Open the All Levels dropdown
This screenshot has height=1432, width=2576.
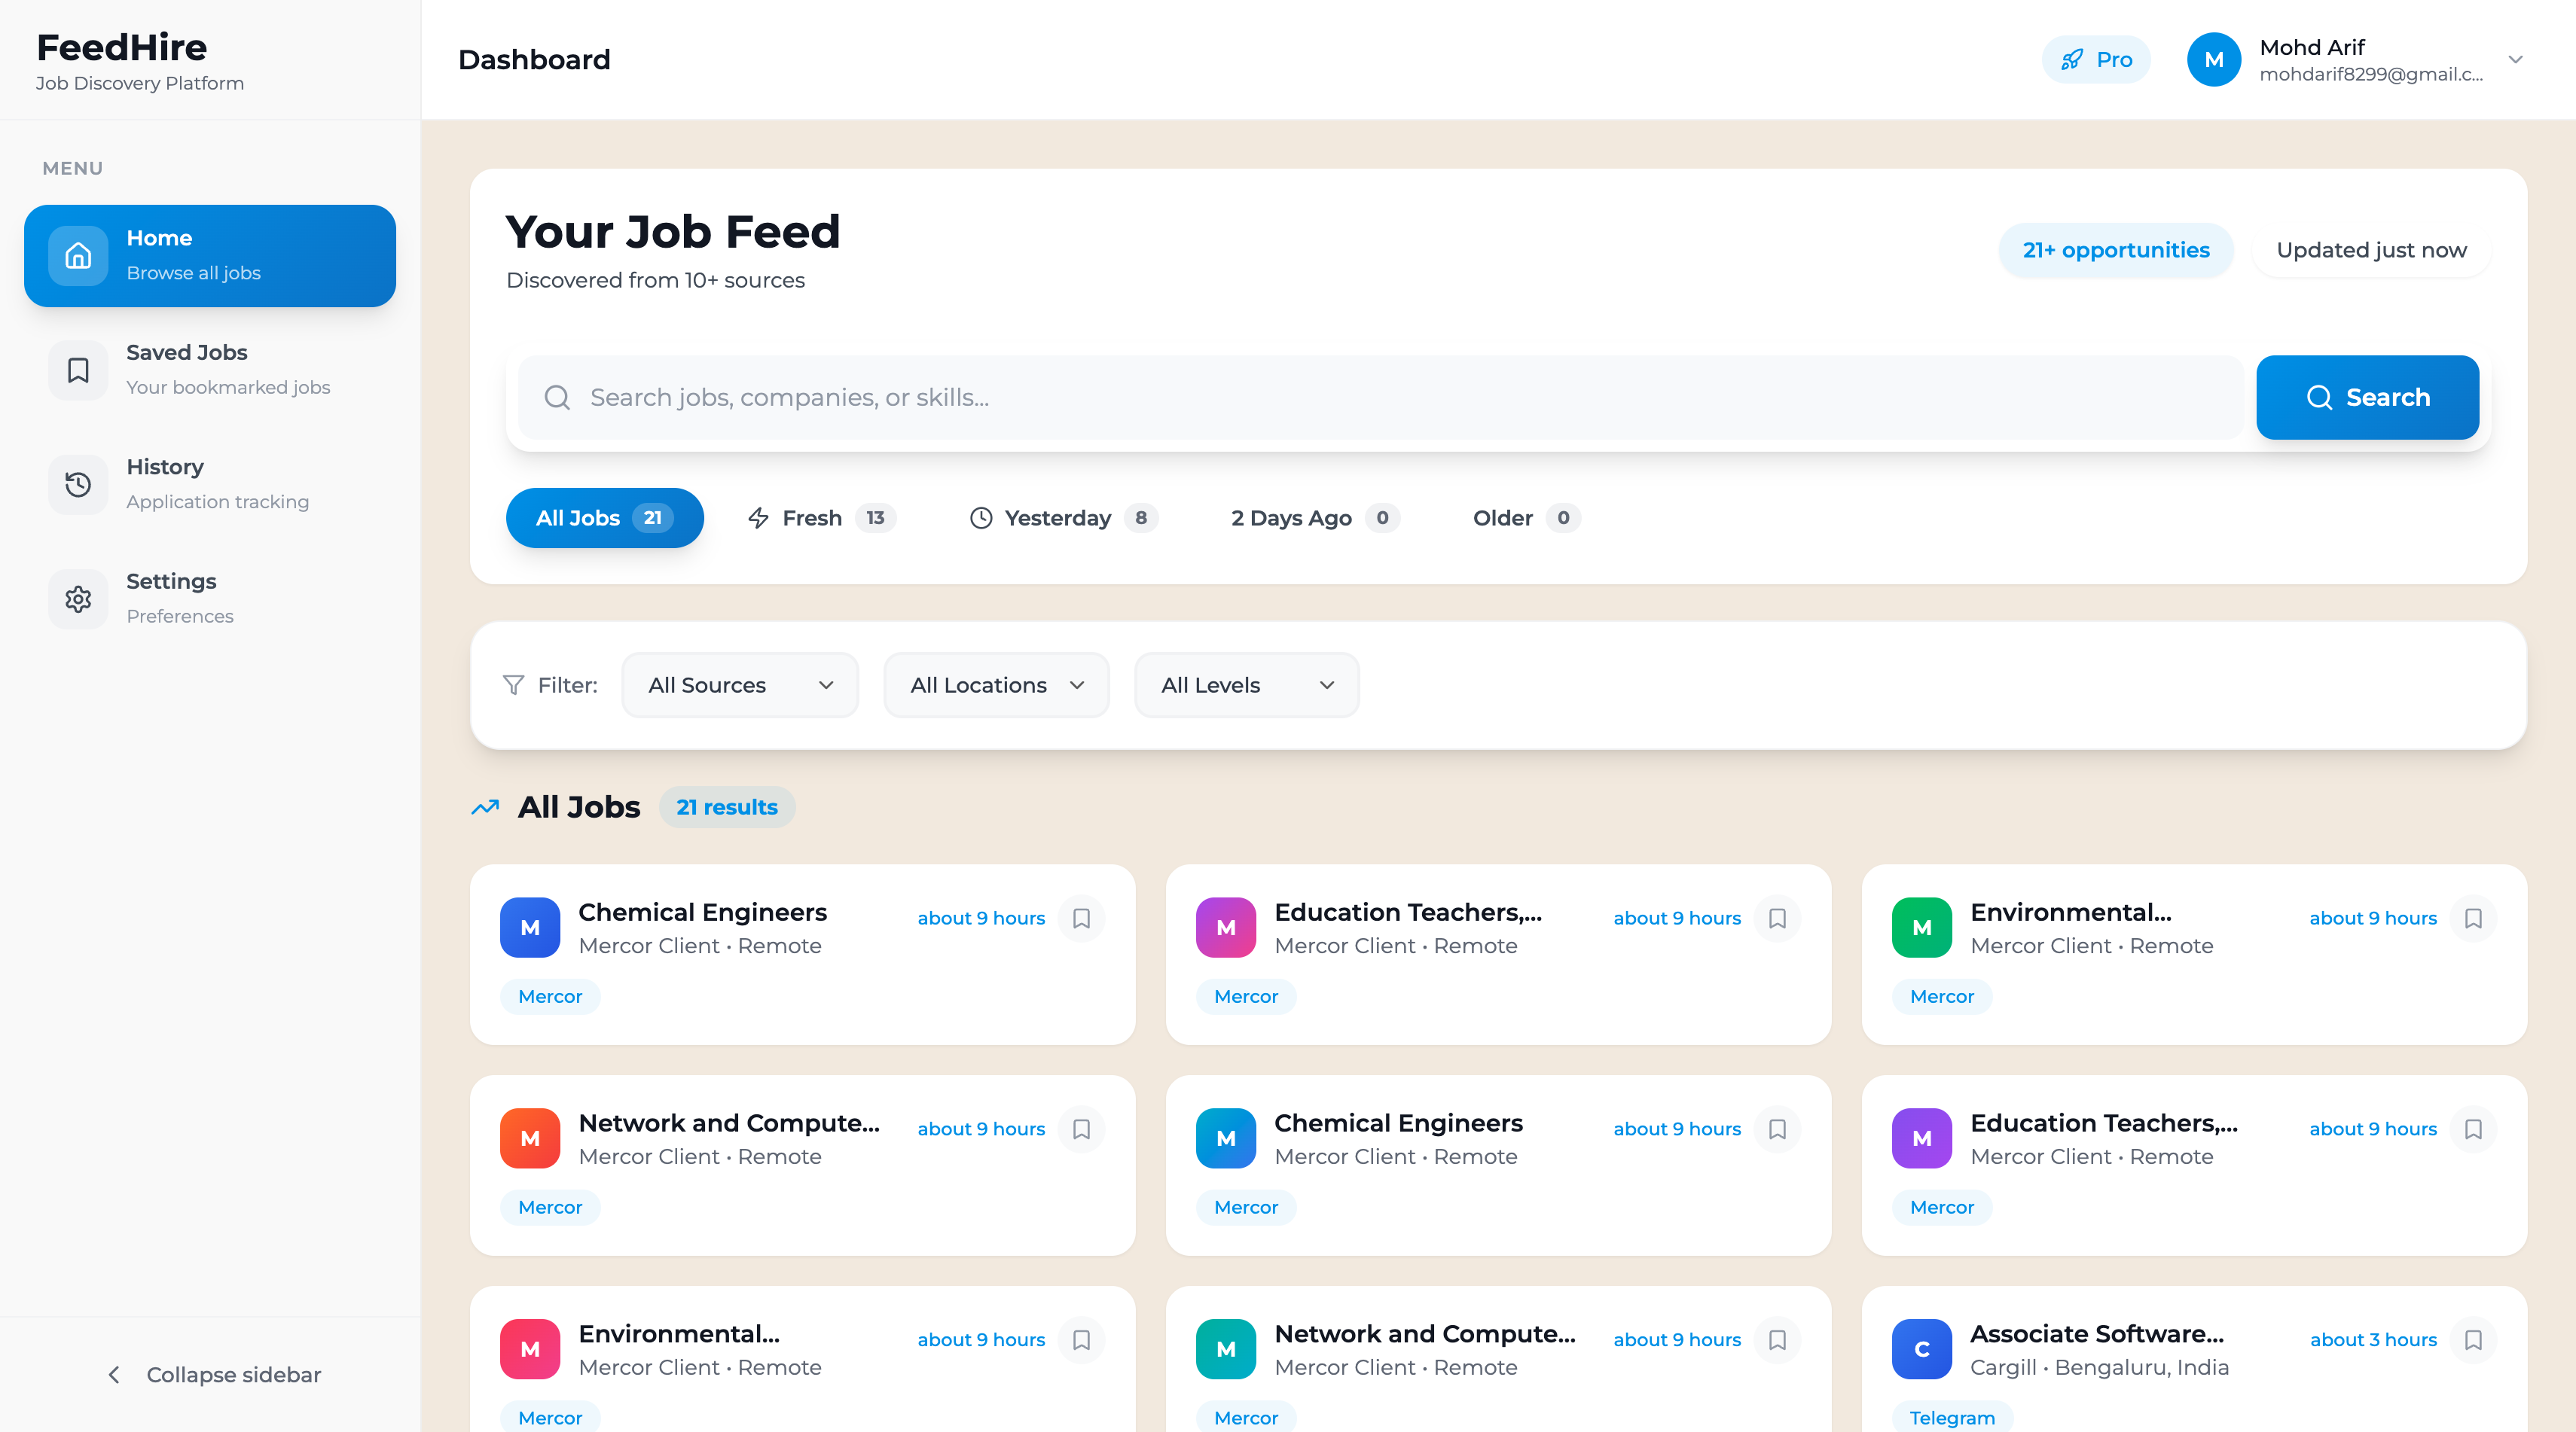coord(1246,684)
